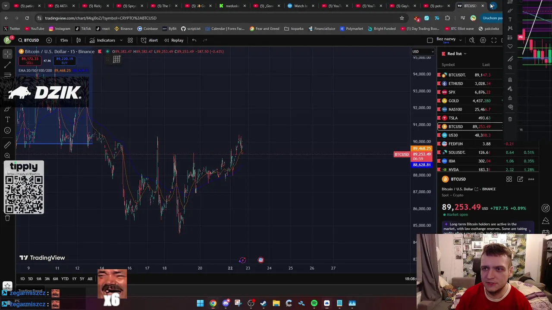The height and width of the screenshot is (310, 552).
Task: Sort watchlist by Last column
Action: coord(486,65)
